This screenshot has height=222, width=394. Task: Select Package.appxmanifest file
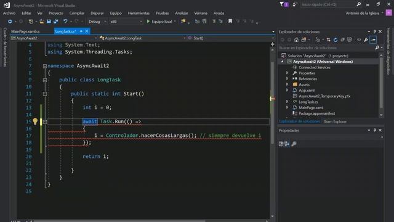tap(316, 113)
